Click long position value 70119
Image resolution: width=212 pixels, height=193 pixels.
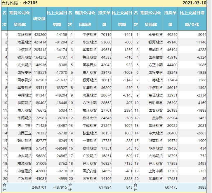pos(106,35)
